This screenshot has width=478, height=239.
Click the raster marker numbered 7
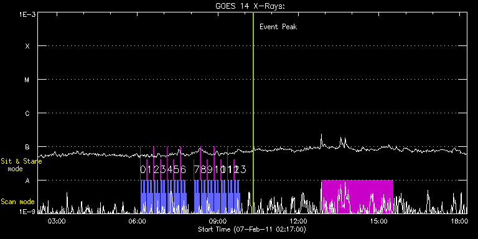coord(197,169)
